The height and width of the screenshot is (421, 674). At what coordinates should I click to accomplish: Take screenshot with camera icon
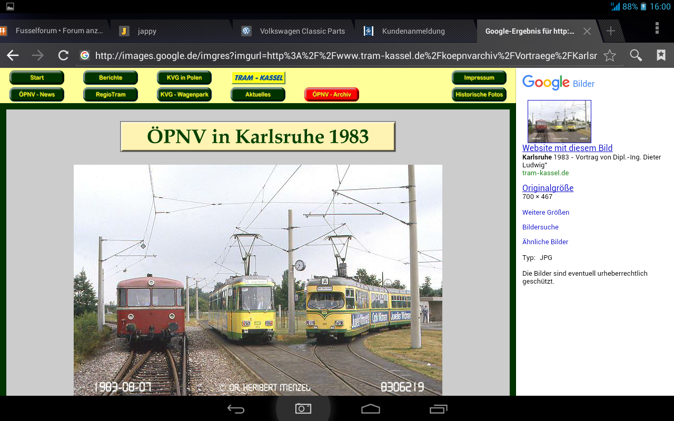tap(303, 408)
